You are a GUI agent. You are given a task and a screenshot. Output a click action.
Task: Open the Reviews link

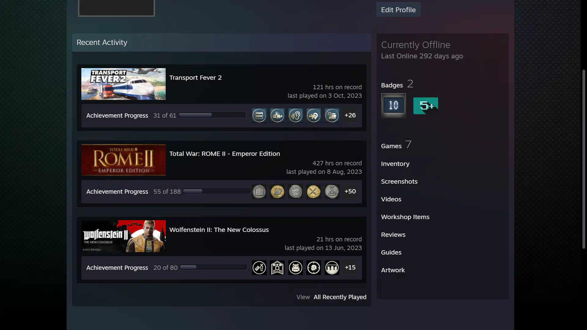(x=393, y=235)
